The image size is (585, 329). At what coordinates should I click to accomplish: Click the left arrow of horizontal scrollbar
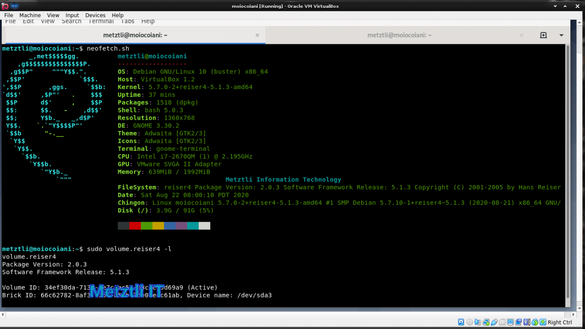[x=4, y=314]
